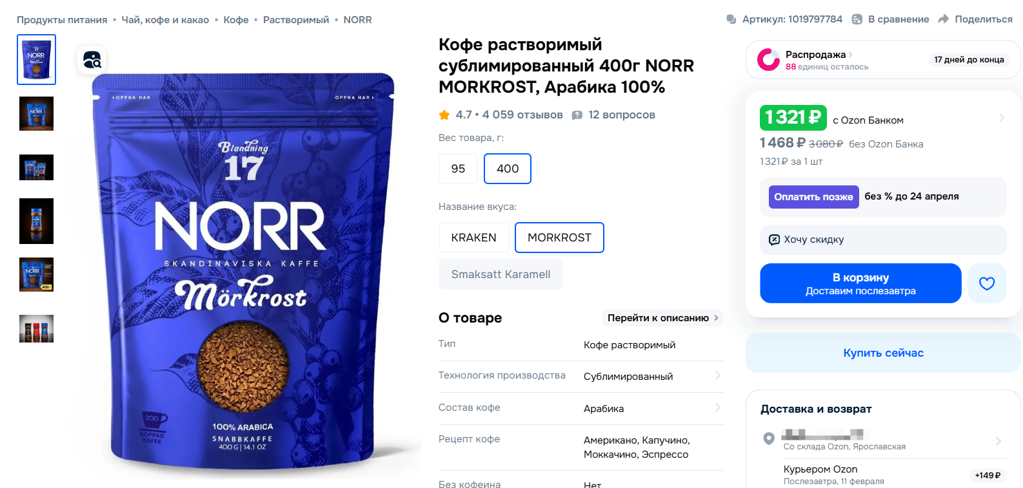
Task: Add the coffee to cart with В корзину
Action: tap(860, 283)
